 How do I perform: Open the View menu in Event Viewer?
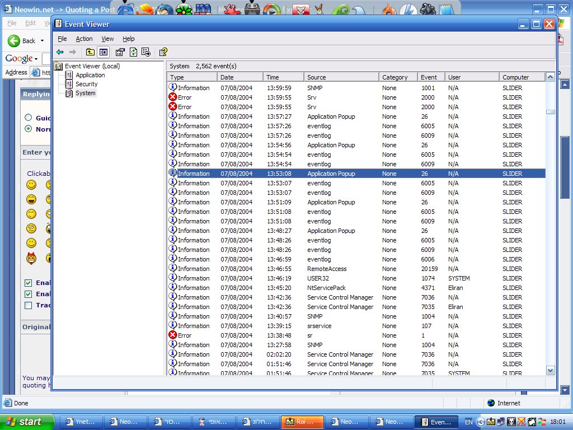point(107,39)
